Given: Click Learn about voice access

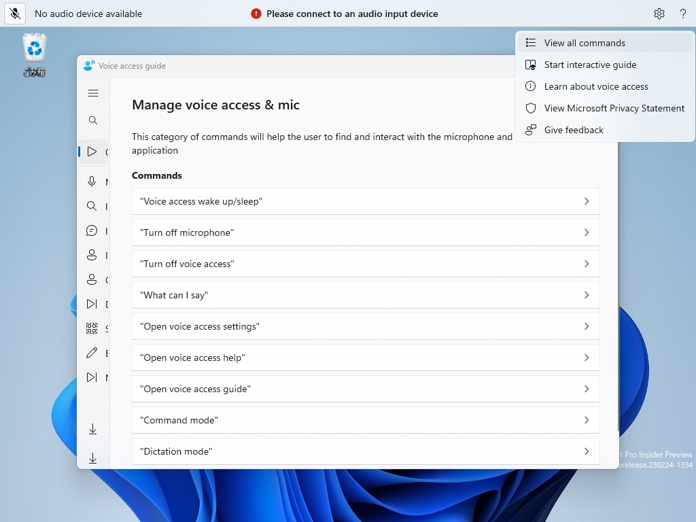Looking at the screenshot, I should tap(596, 86).
